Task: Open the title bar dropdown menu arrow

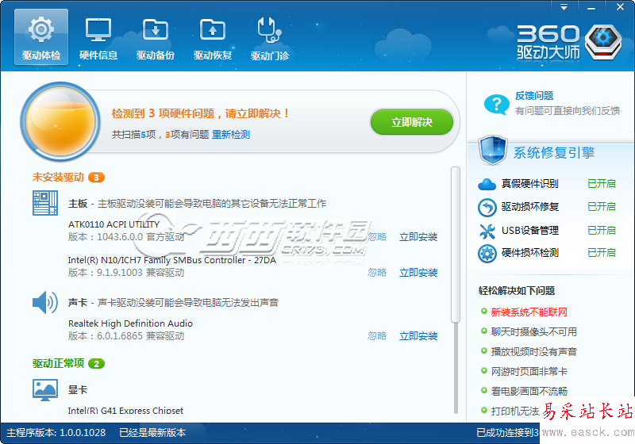Action: click(x=564, y=7)
